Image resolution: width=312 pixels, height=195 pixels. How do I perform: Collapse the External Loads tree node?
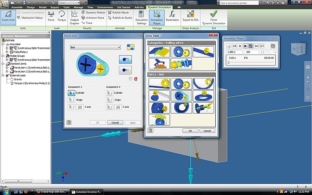[x=3, y=75]
